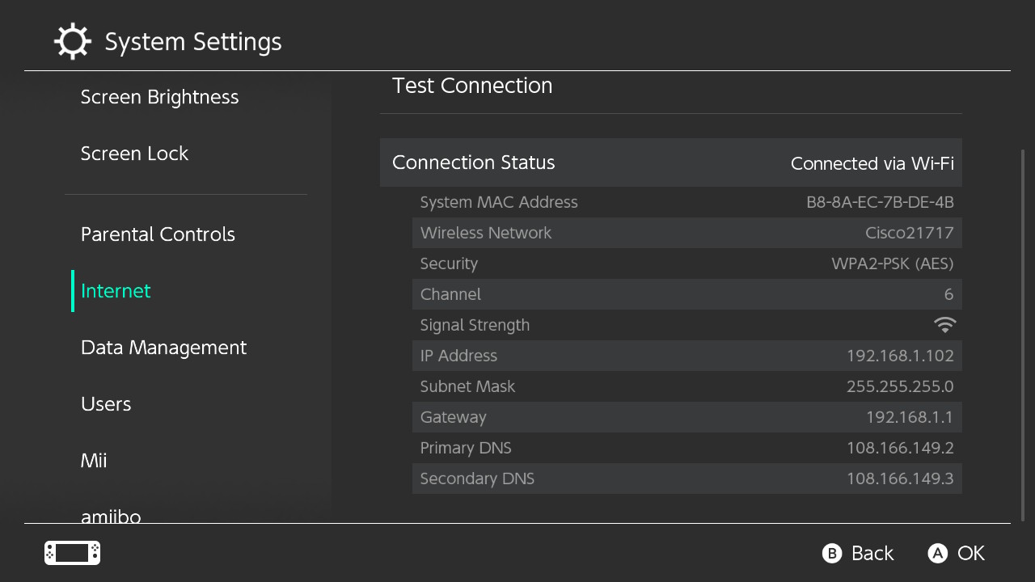Screen dimensions: 1035x582
Task: Click the Back label
Action: pos(872,553)
